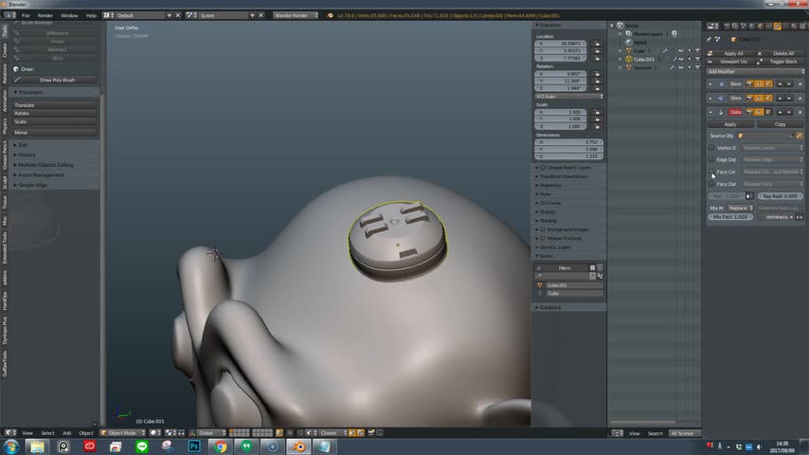The height and width of the screenshot is (455, 809).
Task: Enable the Vertex Data checkbox
Action: [711, 148]
